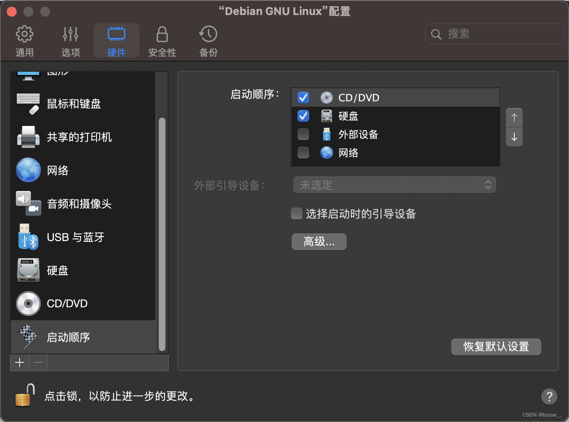Viewport: 569px width, 422px height.
Task: Click the hard disk icon for 硬盘 in sidebar
Action: [x=28, y=270]
